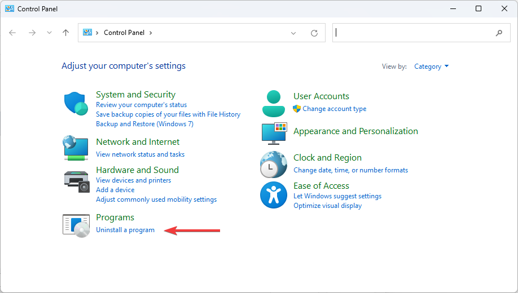Click the Control Panel breadcrumb text
Image resolution: width=518 pixels, height=293 pixels.
tap(124, 33)
